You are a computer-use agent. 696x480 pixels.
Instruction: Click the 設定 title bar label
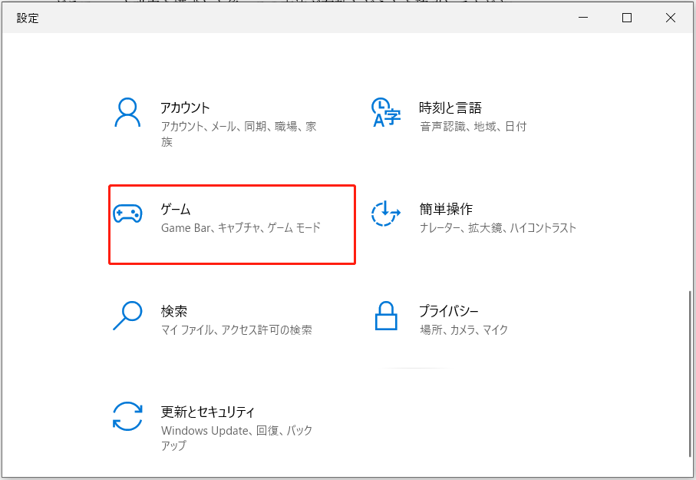click(28, 18)
